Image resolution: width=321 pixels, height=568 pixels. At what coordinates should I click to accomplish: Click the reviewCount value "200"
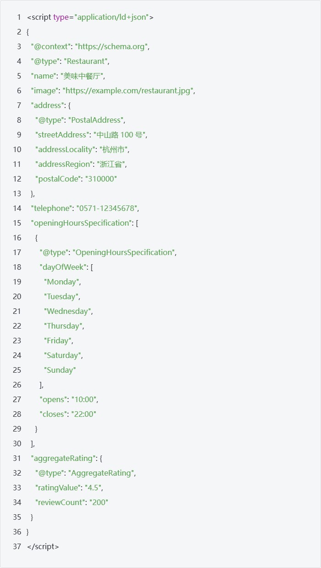click(99, 502)
